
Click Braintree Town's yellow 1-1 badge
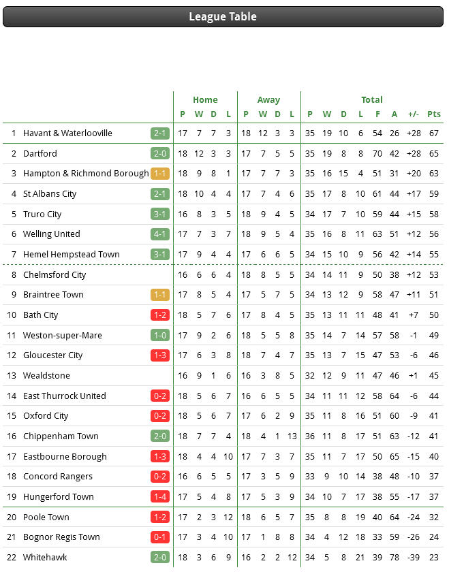(160, 295)
